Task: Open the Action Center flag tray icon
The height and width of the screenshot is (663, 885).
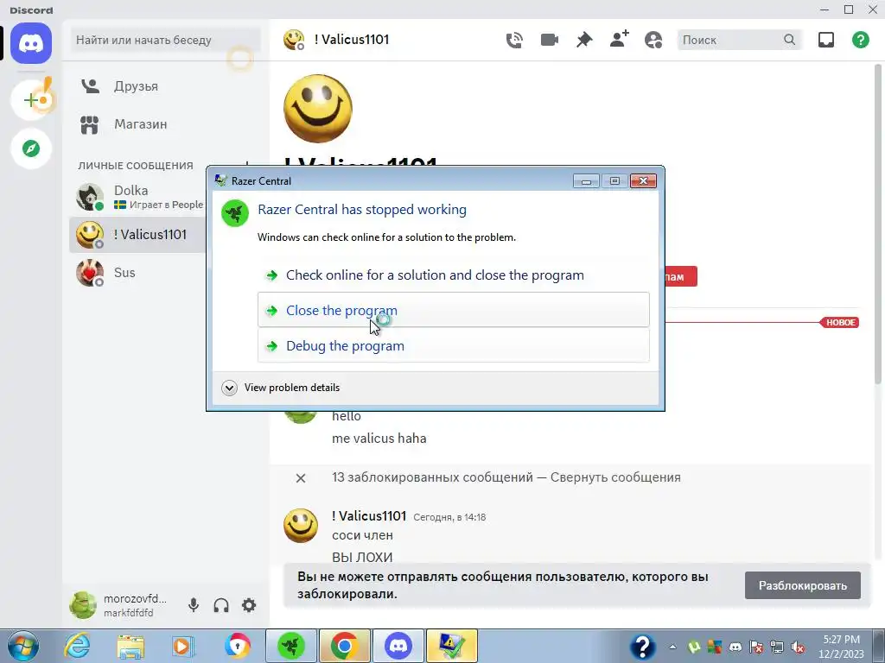Action: pos(757,647)
